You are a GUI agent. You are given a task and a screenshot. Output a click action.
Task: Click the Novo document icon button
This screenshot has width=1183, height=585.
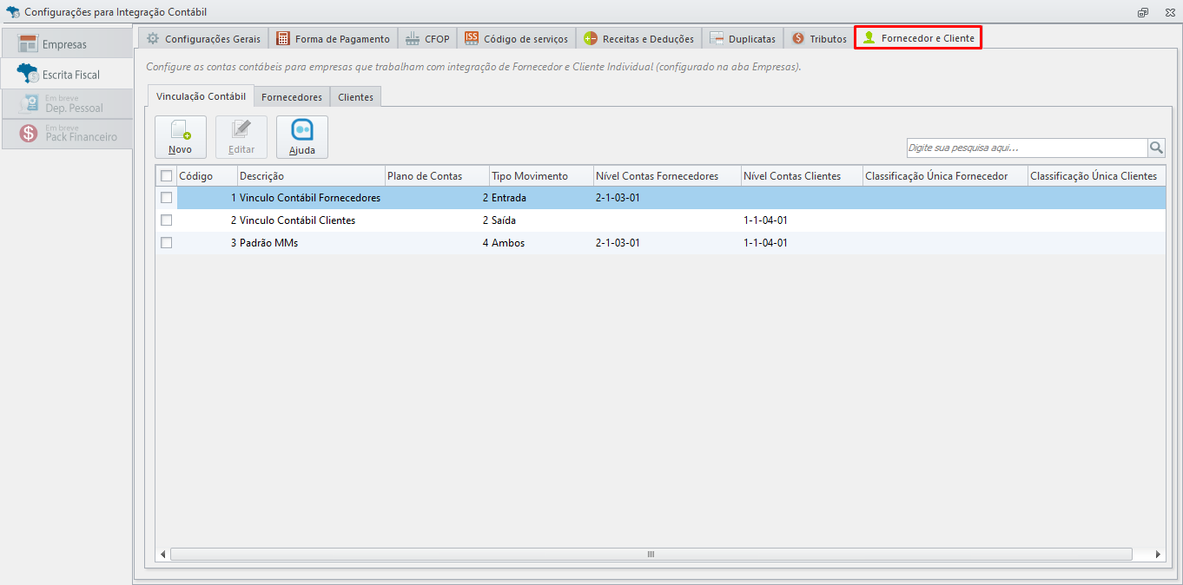pyautogui.click(x=181, y=137)
